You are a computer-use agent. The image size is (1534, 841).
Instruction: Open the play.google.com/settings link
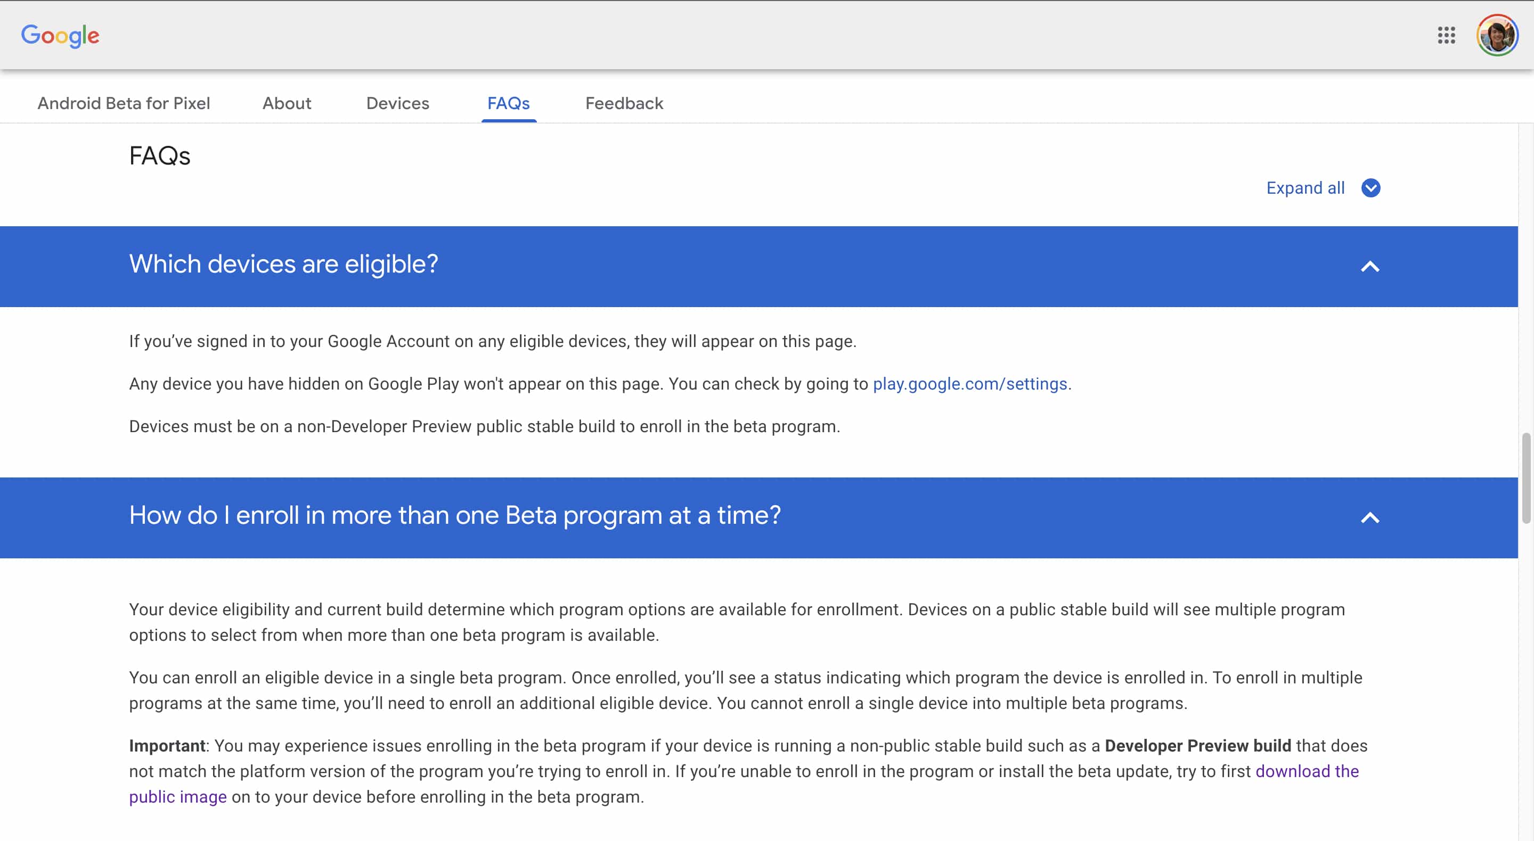pyautogui.click(x=969, y=384)
